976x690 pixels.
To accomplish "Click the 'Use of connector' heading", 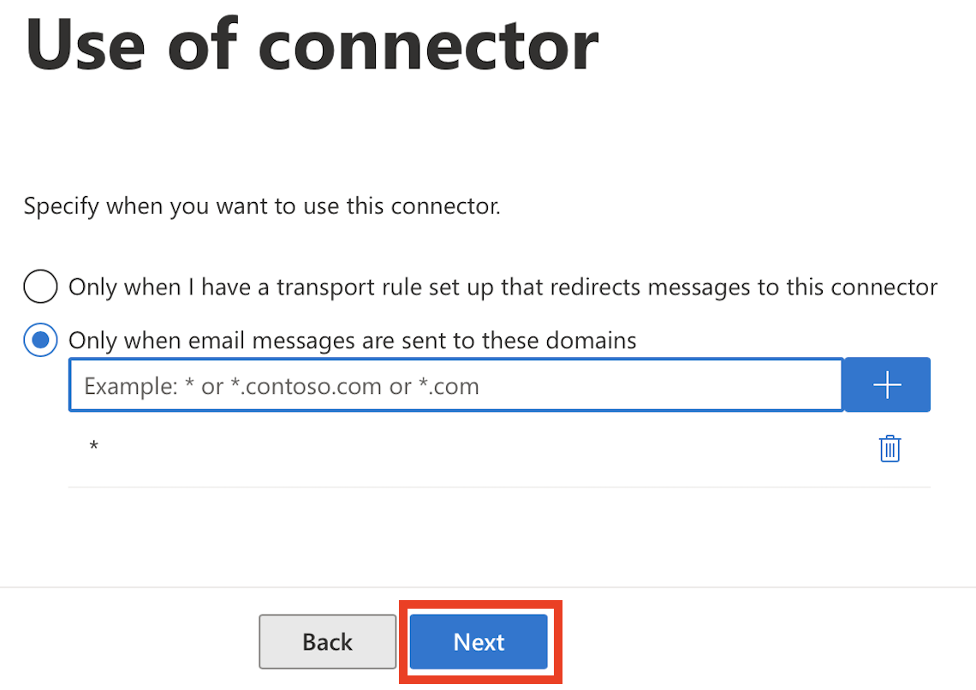I will [312, 45].
